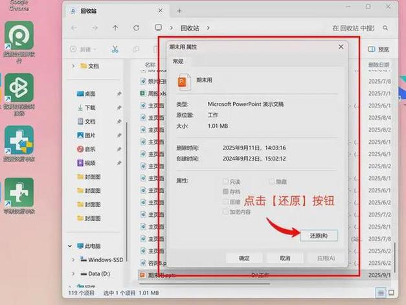Refresh the Recycle Bin listing

(136, 28)
